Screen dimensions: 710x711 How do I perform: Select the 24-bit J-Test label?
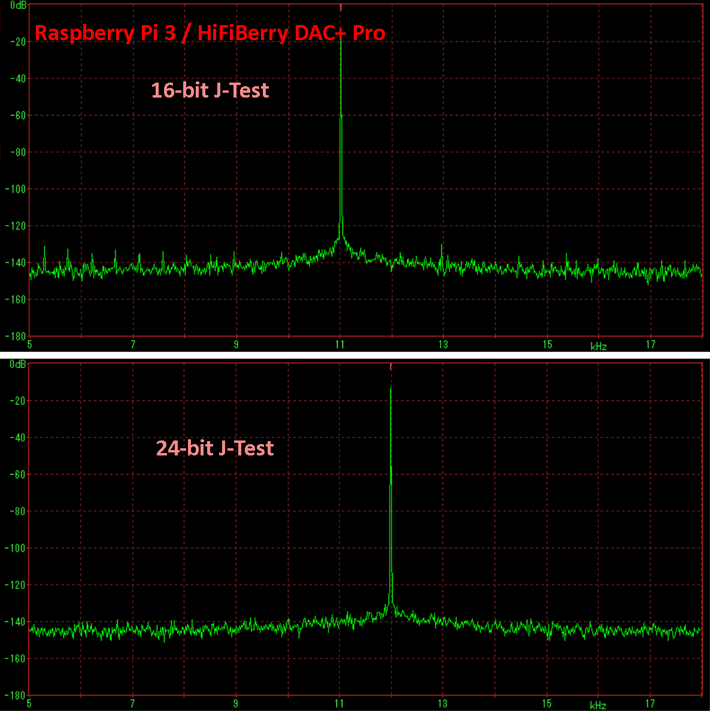click(214, 448)
